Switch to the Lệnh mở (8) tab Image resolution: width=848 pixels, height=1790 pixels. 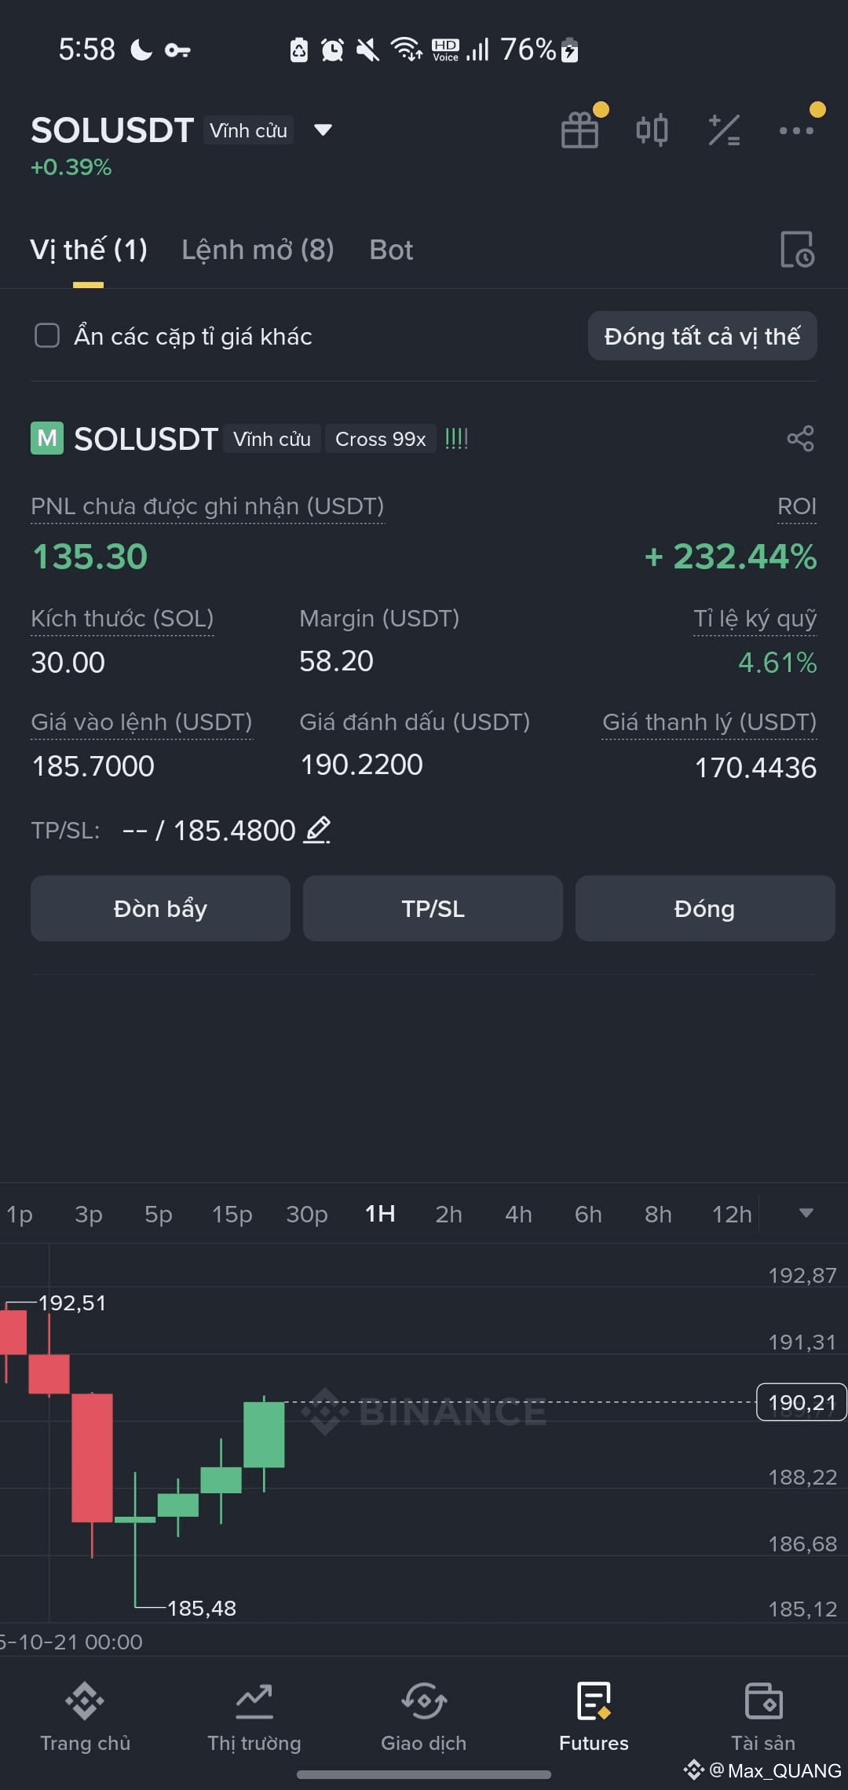(258, 250)
